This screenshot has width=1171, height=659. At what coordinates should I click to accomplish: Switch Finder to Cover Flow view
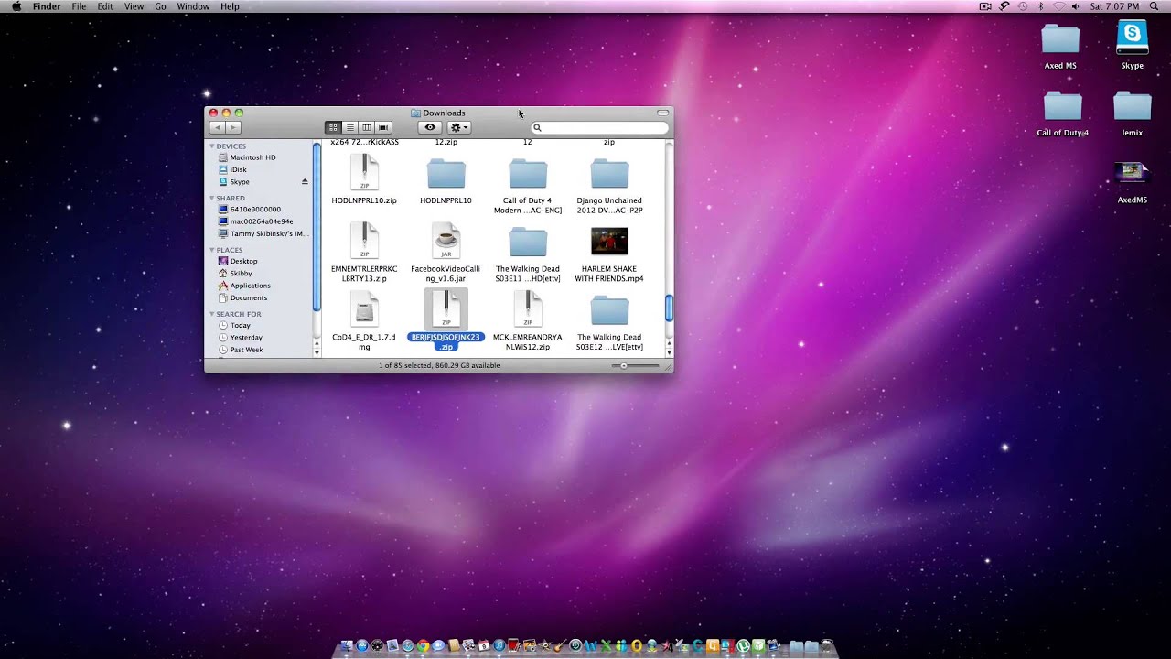point(383,127)
